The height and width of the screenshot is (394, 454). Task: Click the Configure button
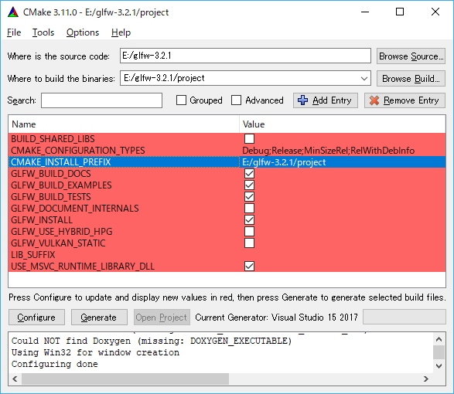point(36,317)
